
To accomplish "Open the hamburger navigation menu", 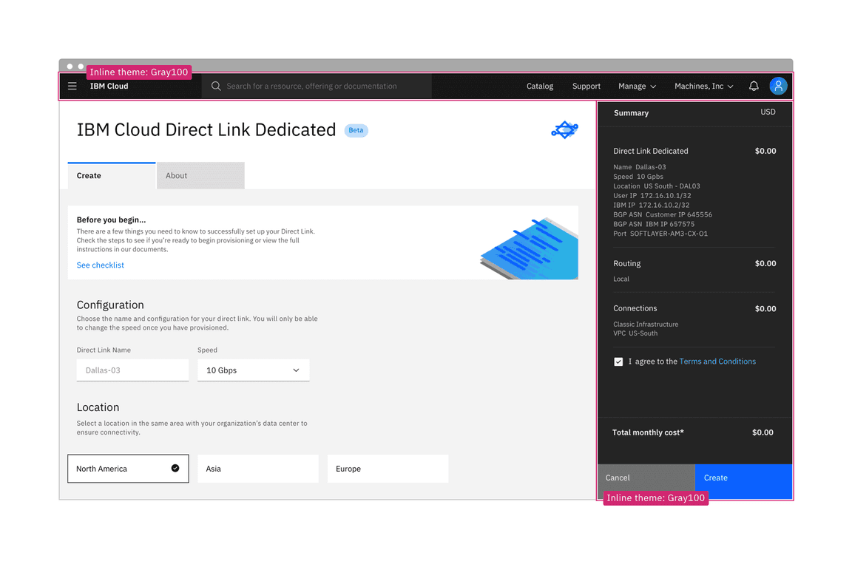I will tap(72, 86).
